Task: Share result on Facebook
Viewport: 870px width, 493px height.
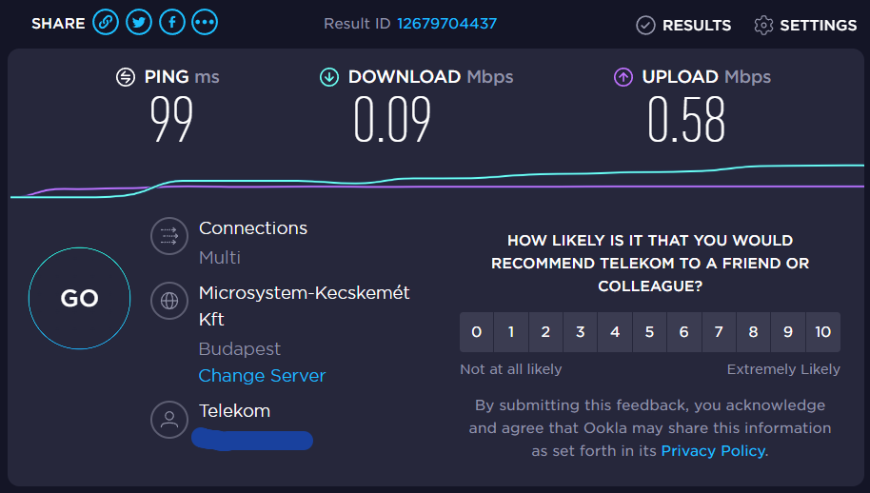Action: coord(172,23)
